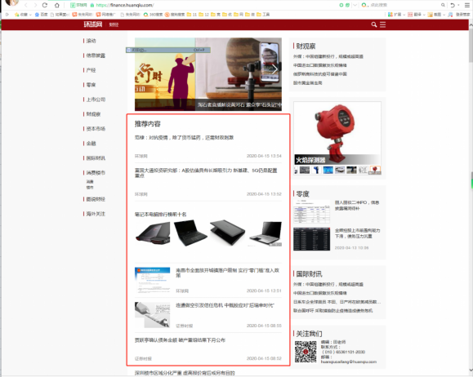Select 国际财讯 in the left sidebar
The width and height of the screenshot is (473, 377).
(96, 158)
